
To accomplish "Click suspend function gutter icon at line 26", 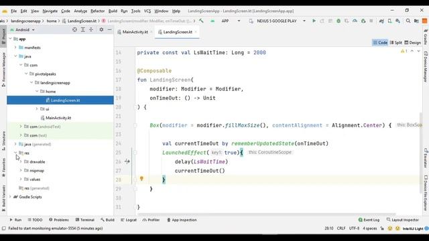I will [127, 161].
